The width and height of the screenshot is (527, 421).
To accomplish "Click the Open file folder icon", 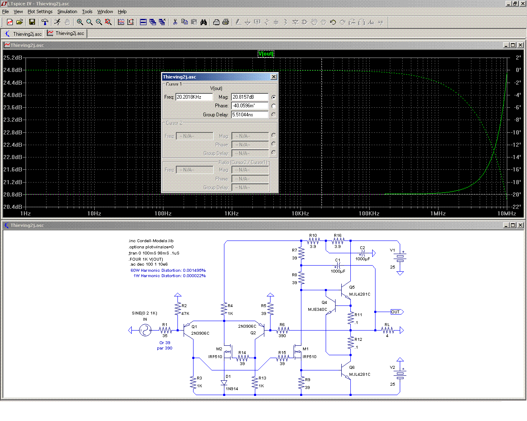I will [19, 22].
